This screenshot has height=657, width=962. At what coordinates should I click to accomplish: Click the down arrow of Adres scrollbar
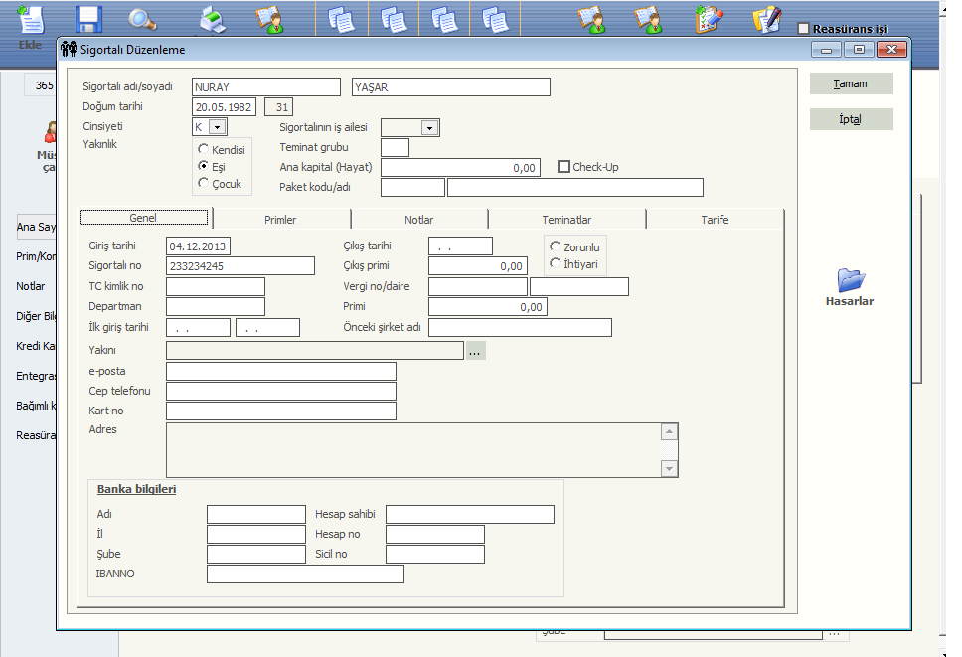670,469
